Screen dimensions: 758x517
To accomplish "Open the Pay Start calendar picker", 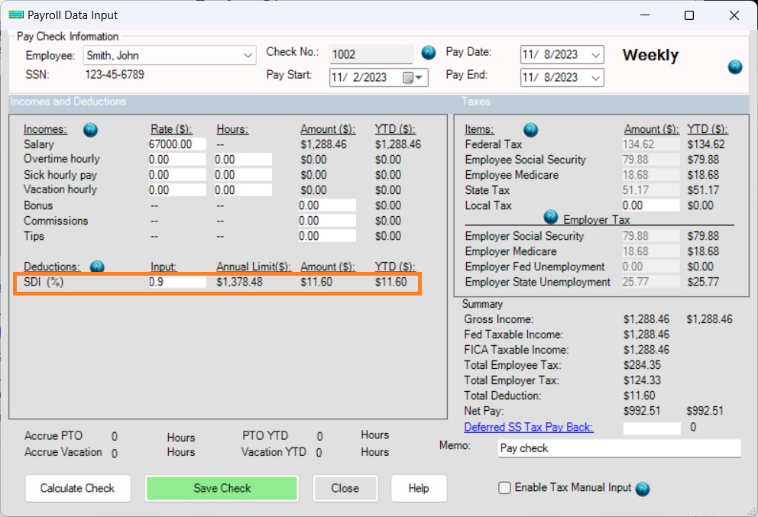I will coord(410,77).
